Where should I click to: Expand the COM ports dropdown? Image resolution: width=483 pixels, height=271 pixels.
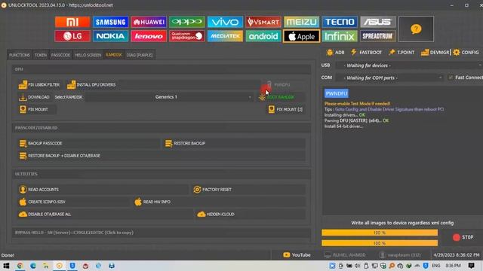pyautogui.click(x=389, y=78)
